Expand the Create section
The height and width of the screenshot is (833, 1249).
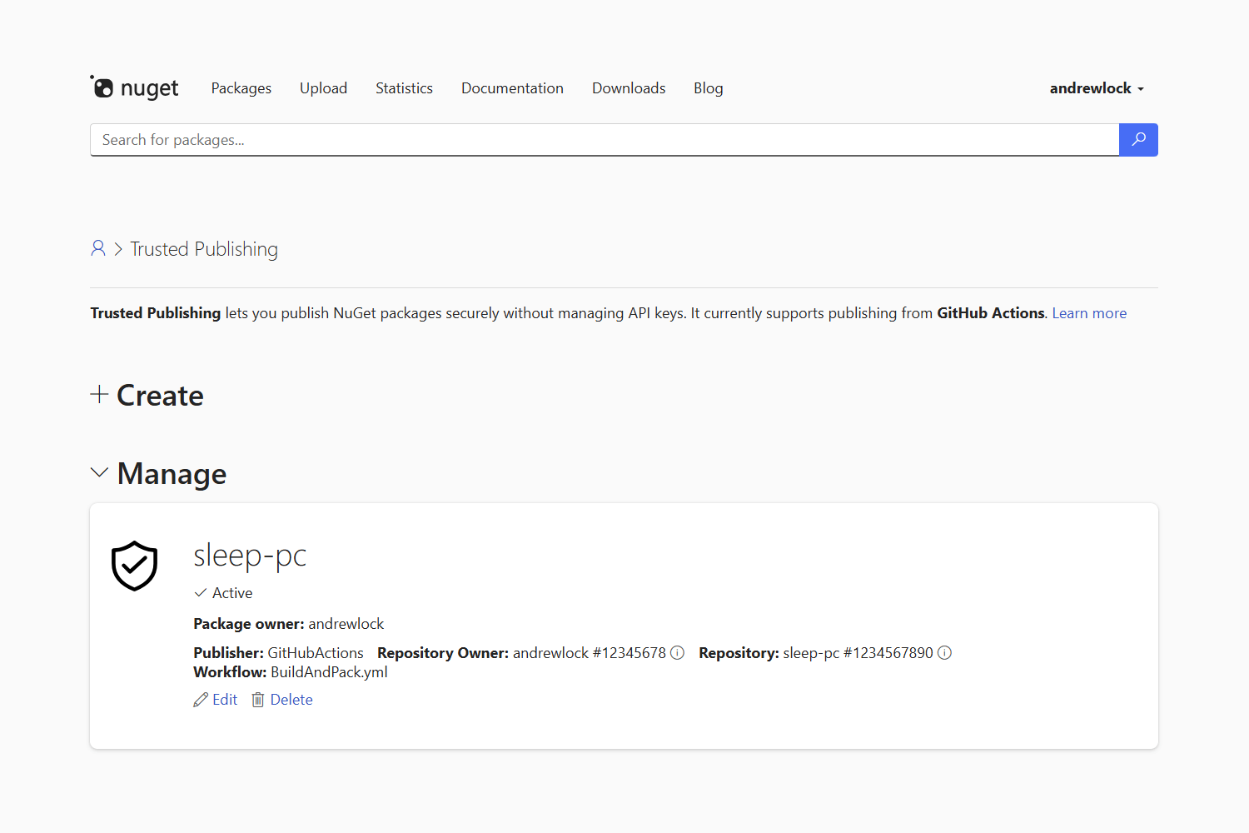pyautogui.click(x=147, y=395)
